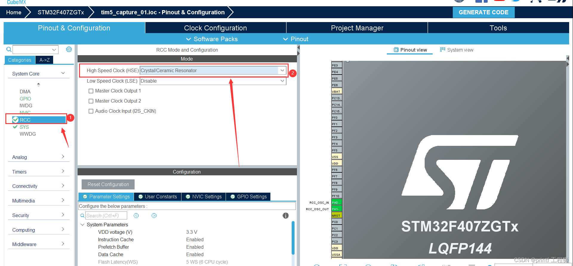Click the Pinout view chip icon
Screen dimensions: 573x266
396,50
